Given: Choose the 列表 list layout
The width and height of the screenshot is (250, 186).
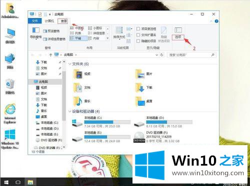Looking at the screenshot, I should [x=75, y=33].
